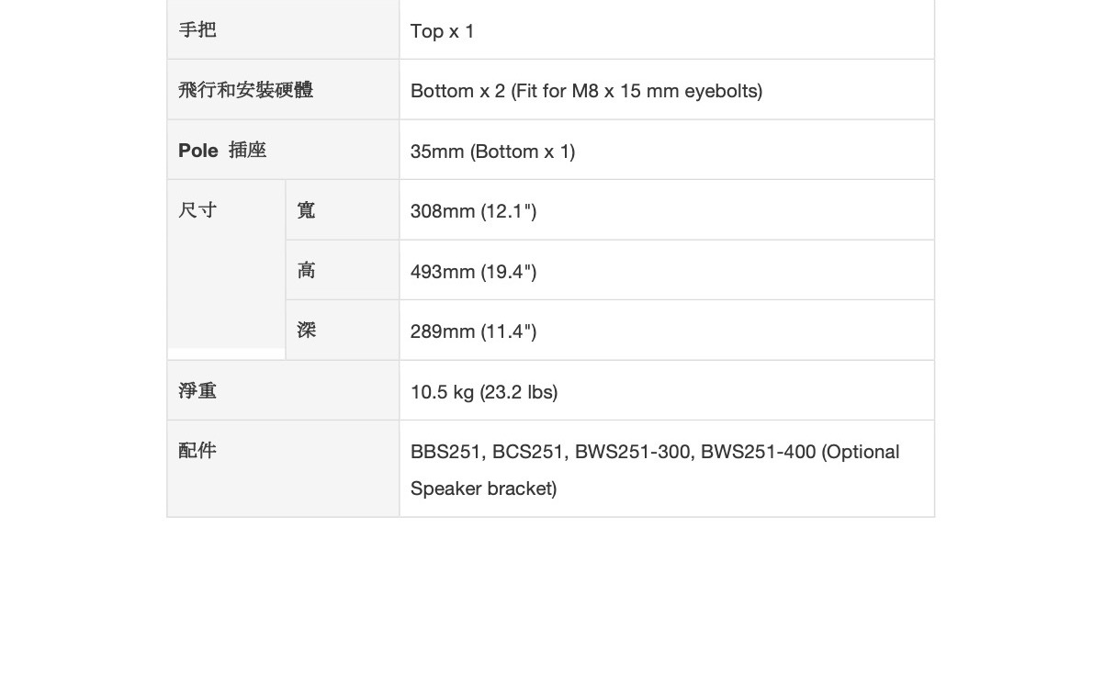
Task: Click the 手把 row label
Action: (x=197, y=29)
